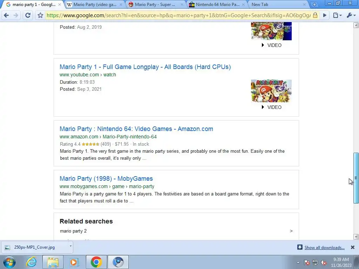Viewport: 359px width, 269px height.
Task: Click the Go arrow next to the address bar
Action: tap(325, 15)
